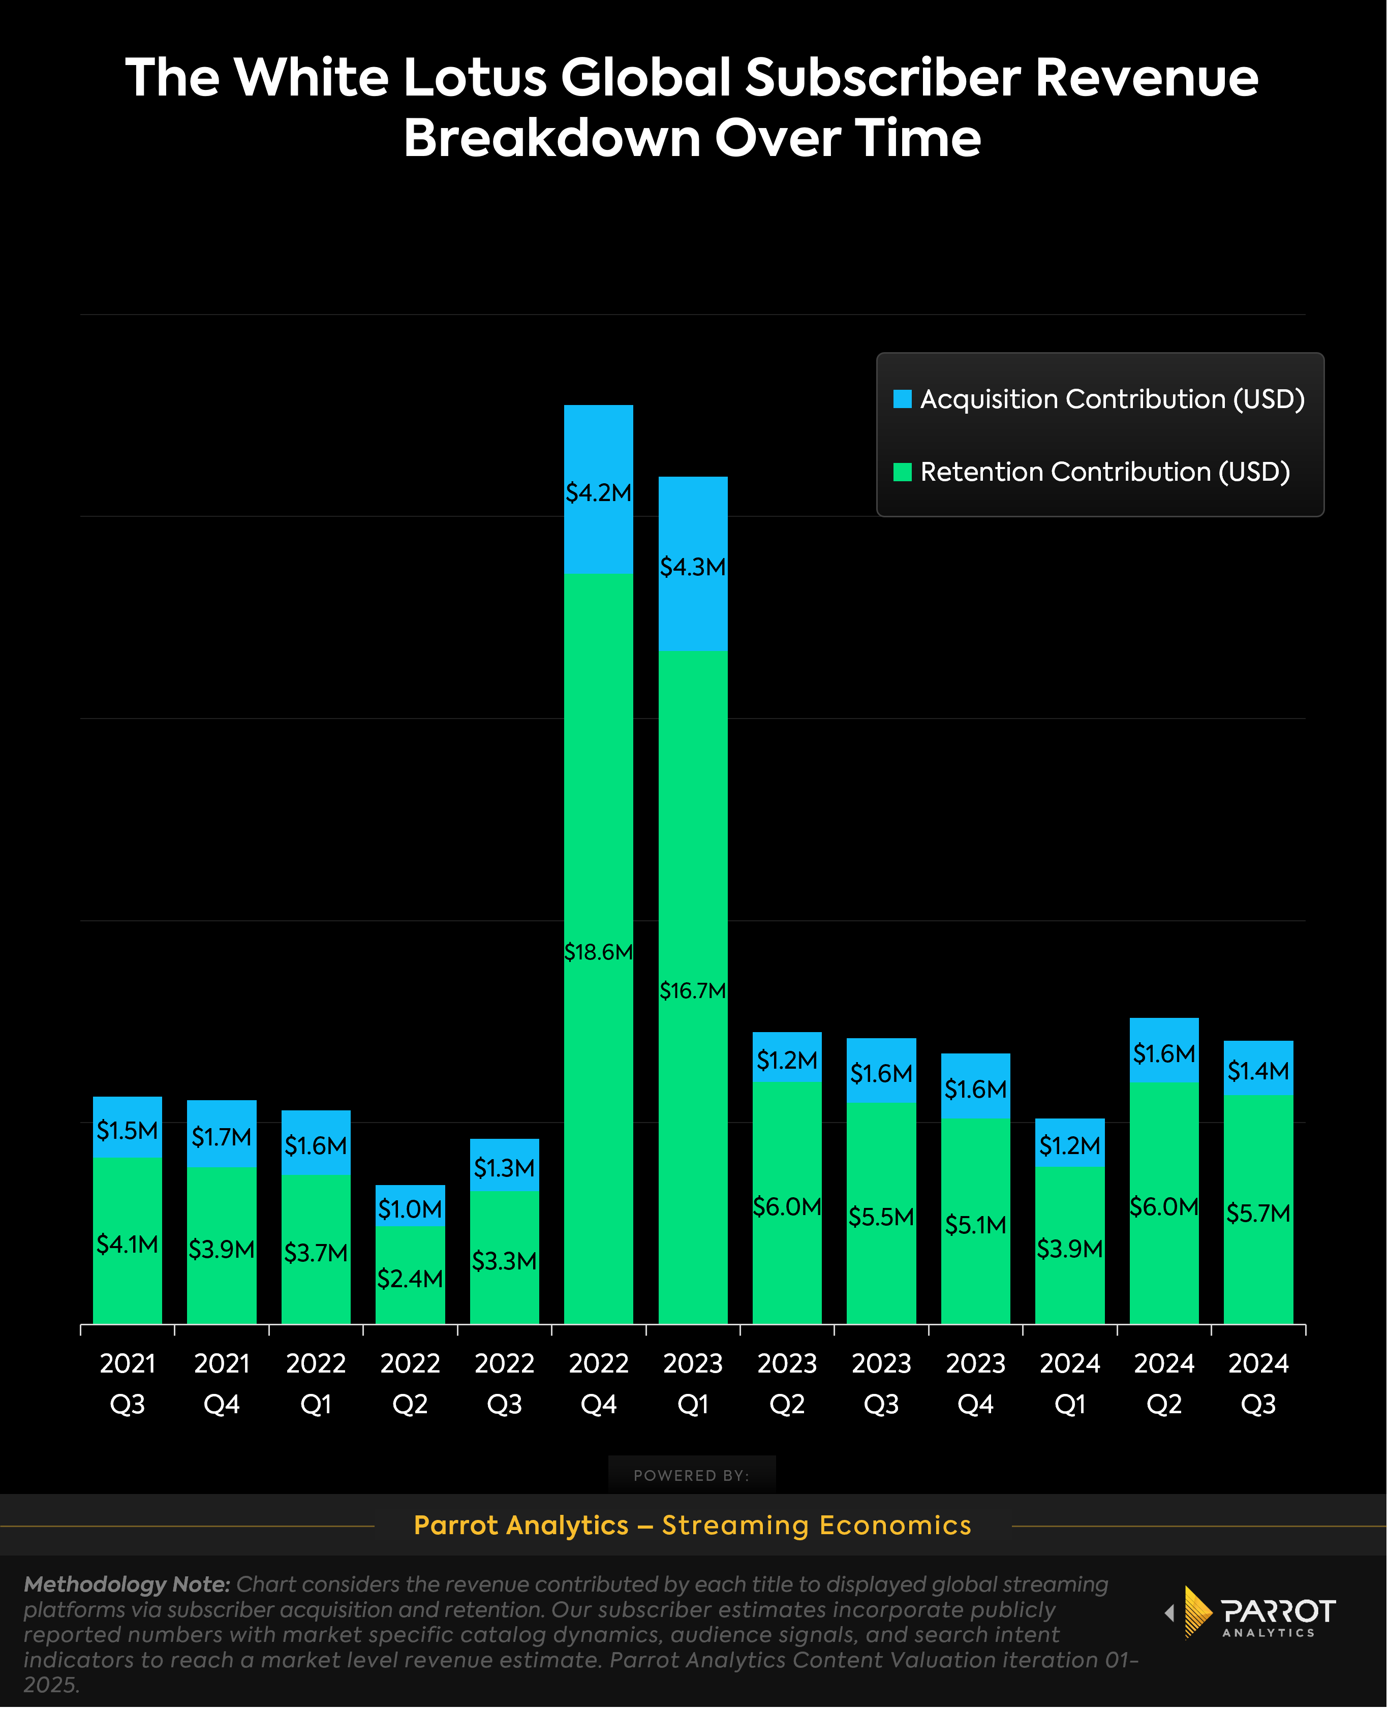Click the $1.2M acquisition label for 2023 Q2
Screen dimensions: 1388x1710
click(787, 1060)
